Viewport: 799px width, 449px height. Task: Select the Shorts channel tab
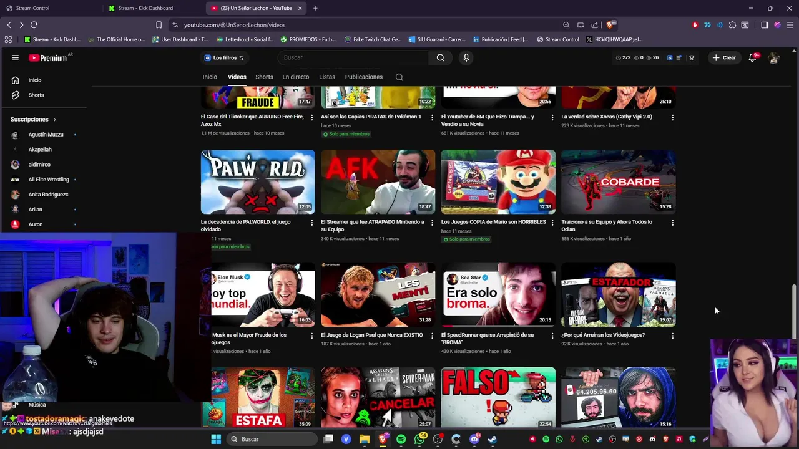click(264, 77)
